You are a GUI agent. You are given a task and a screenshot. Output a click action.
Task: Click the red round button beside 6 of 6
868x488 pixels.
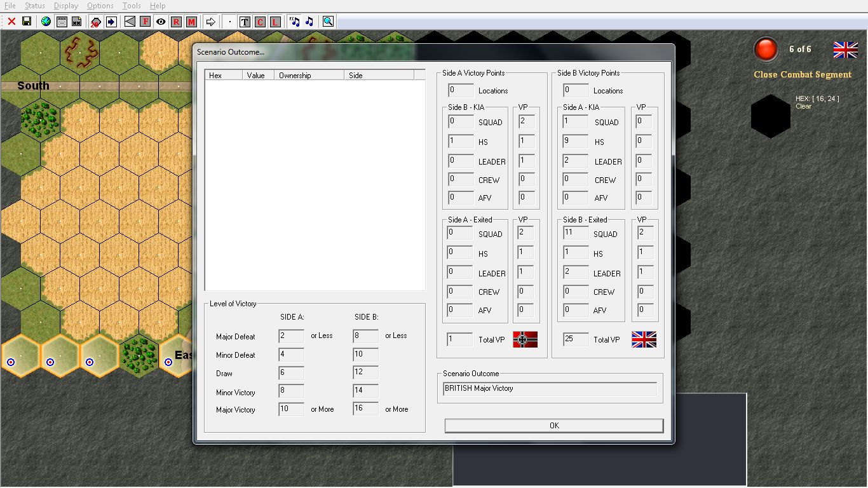[766, 50]
